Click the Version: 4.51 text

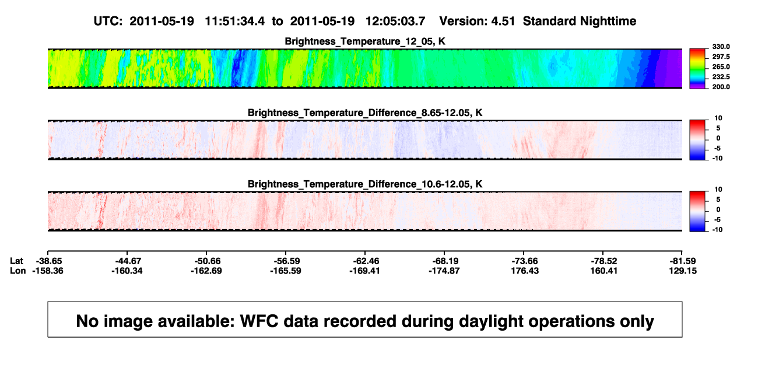(x=478, y=21)
